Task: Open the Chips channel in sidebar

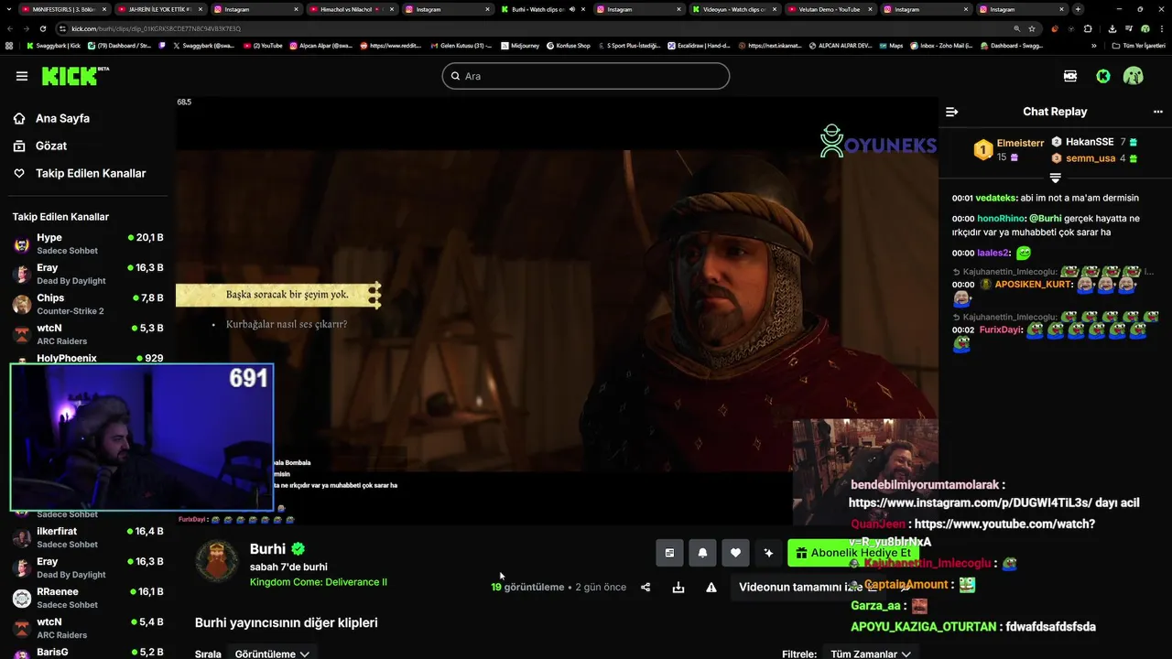Action: (88, 304)
